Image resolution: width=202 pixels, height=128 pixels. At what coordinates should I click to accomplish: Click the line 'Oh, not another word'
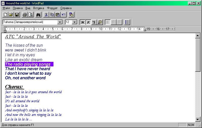click(25, 78)
